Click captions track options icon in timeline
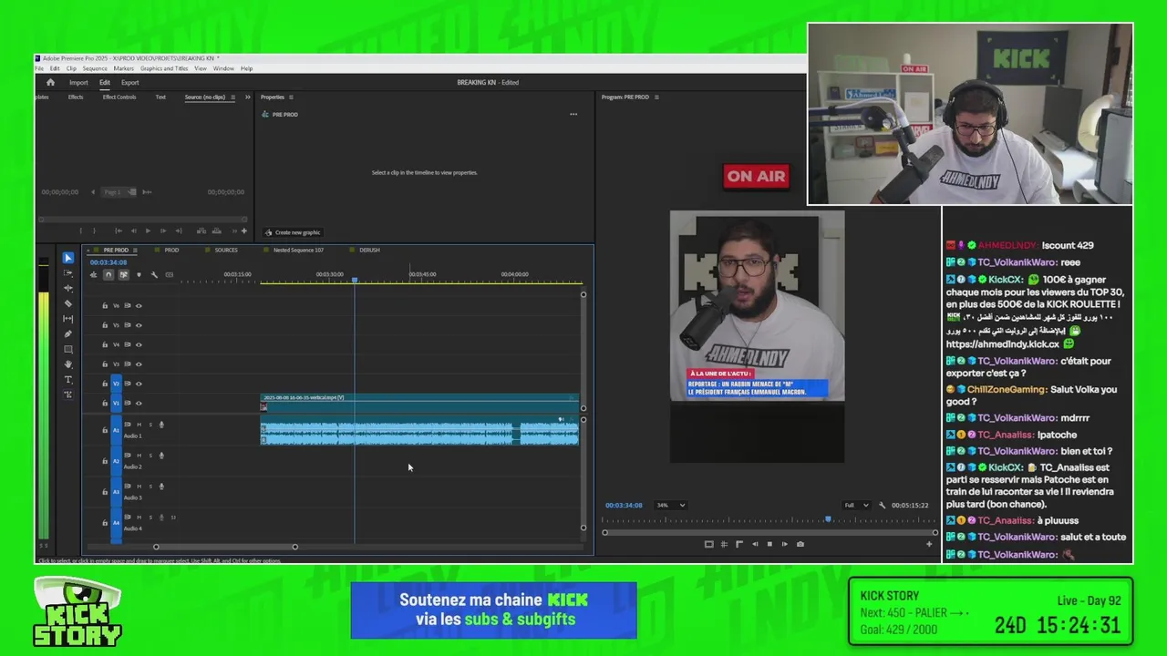 tap(169, 274)
